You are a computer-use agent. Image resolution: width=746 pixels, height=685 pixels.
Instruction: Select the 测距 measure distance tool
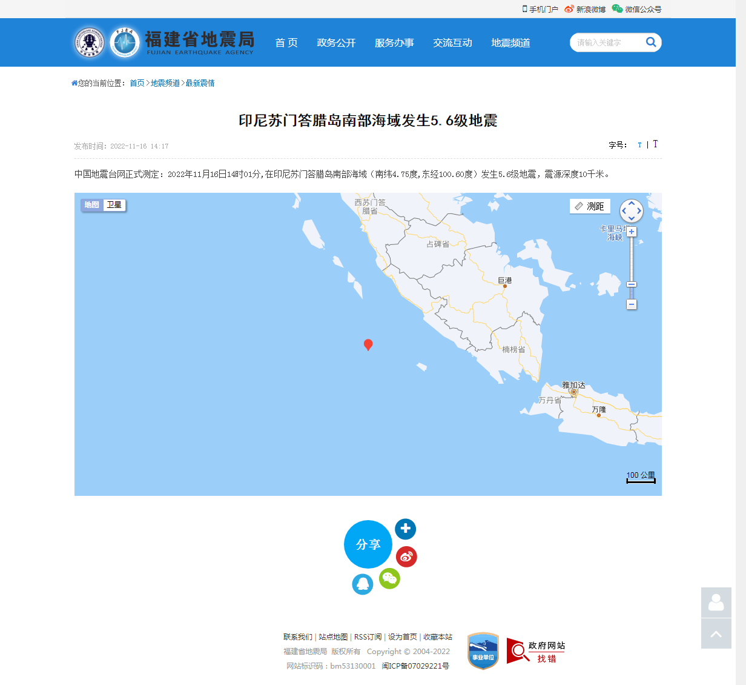coord(590,206)
